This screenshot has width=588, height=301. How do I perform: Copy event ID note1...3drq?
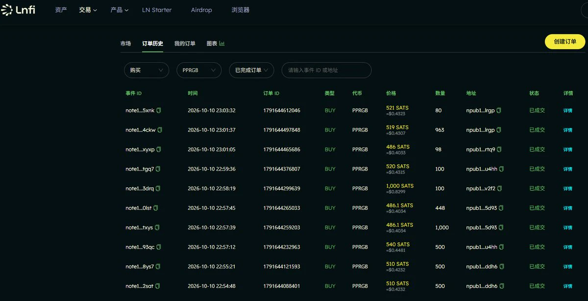point(158,189)
